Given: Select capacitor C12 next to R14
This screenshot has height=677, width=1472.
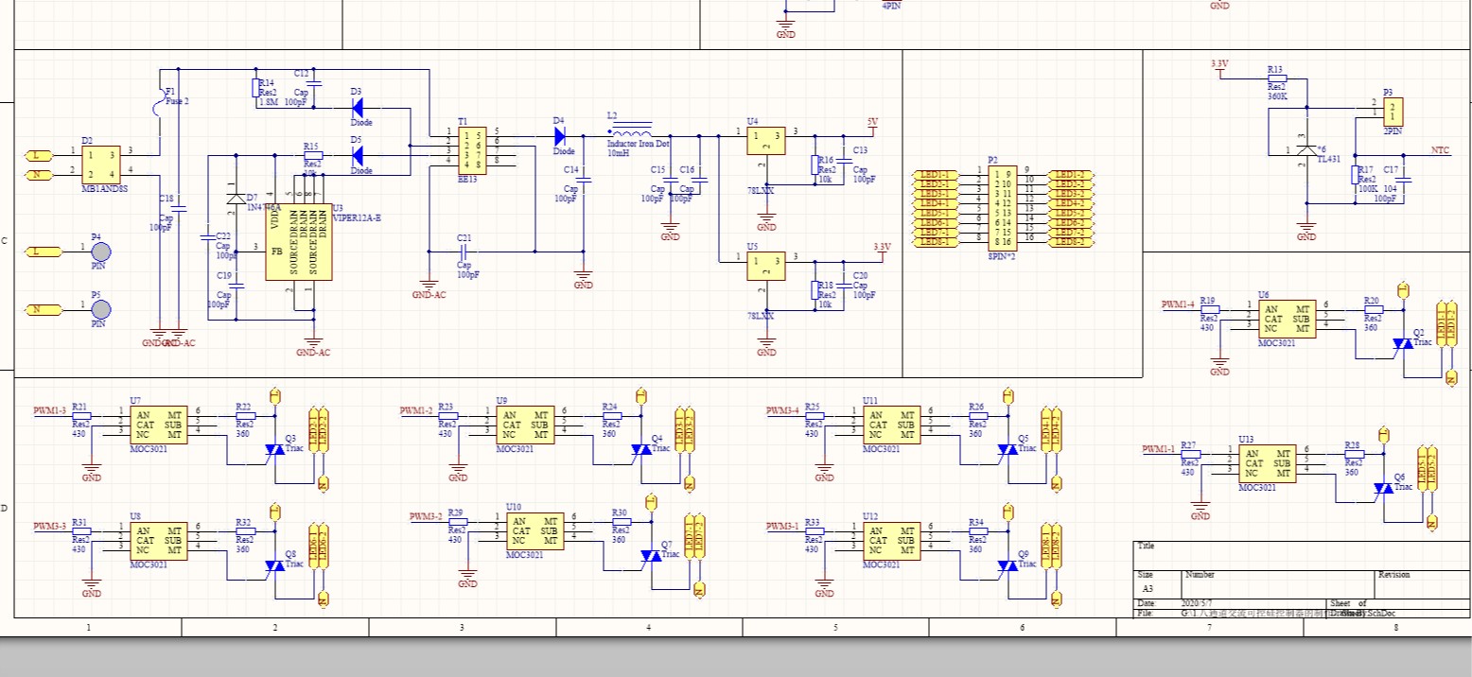Looking at the screenshot, I should tap(314, 84).
